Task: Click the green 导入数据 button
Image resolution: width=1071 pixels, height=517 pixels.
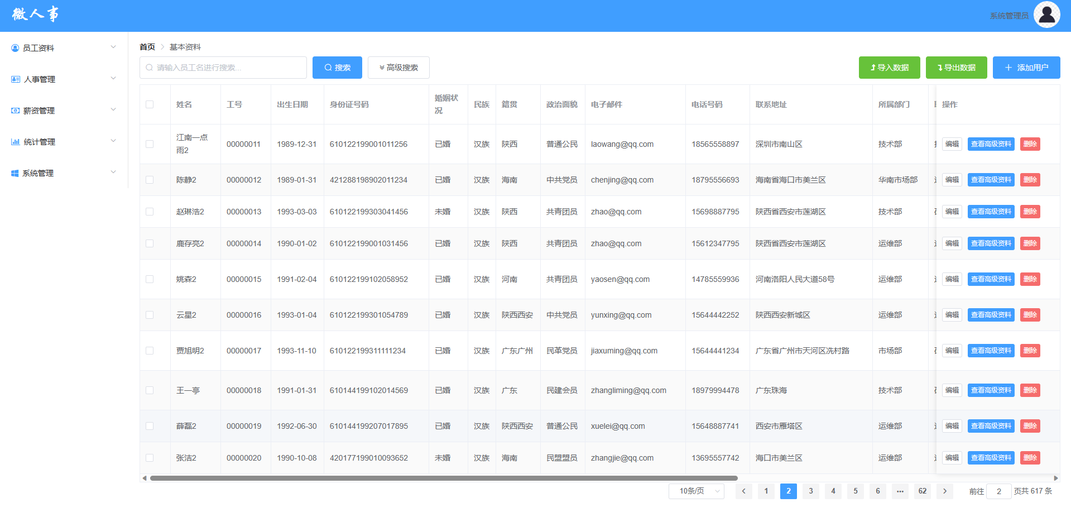Action: pyautogui.click(x=889, y=68)
